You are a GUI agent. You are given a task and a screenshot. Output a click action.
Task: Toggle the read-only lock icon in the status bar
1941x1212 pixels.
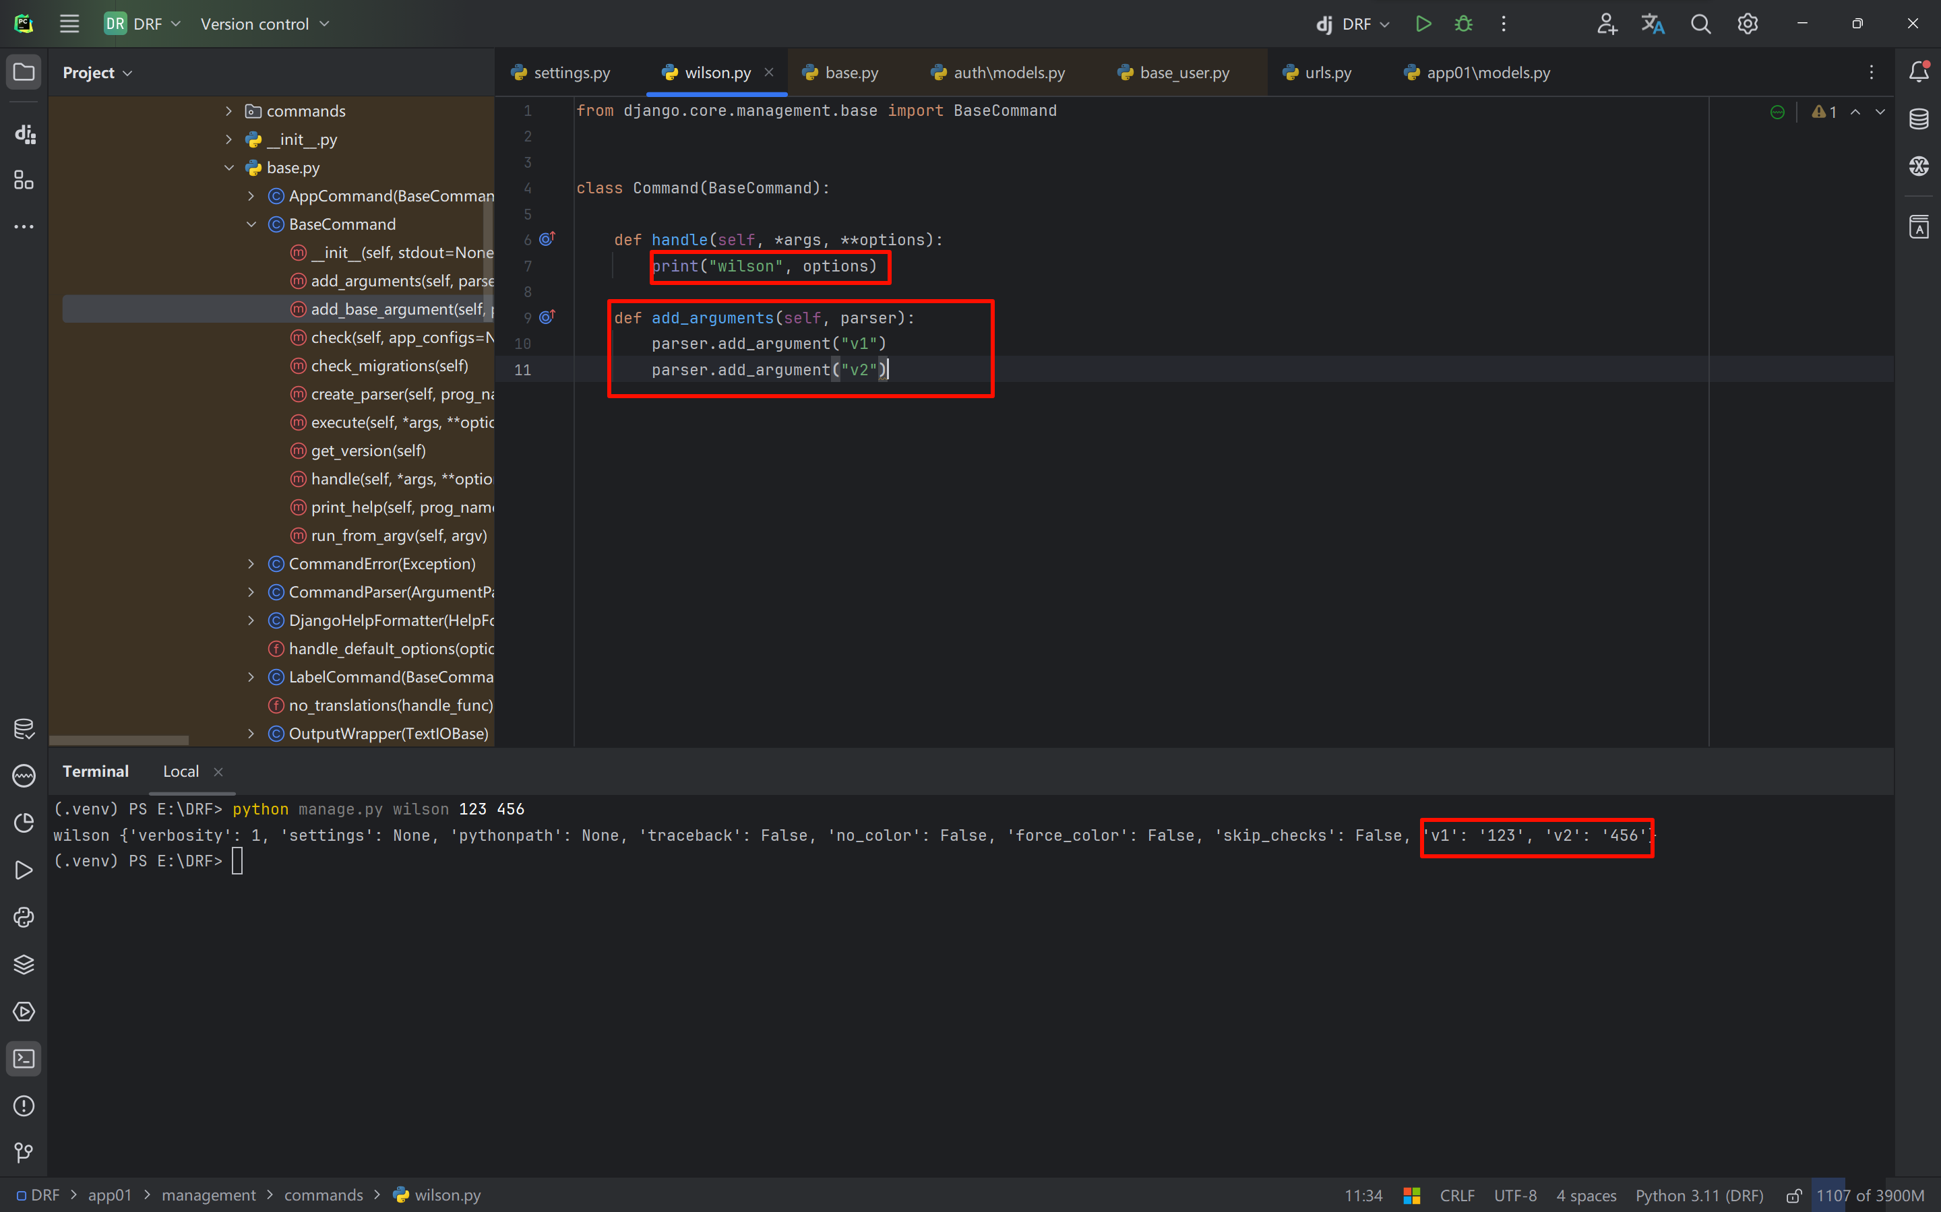pyautogui.click(x=1793, y=1195)
